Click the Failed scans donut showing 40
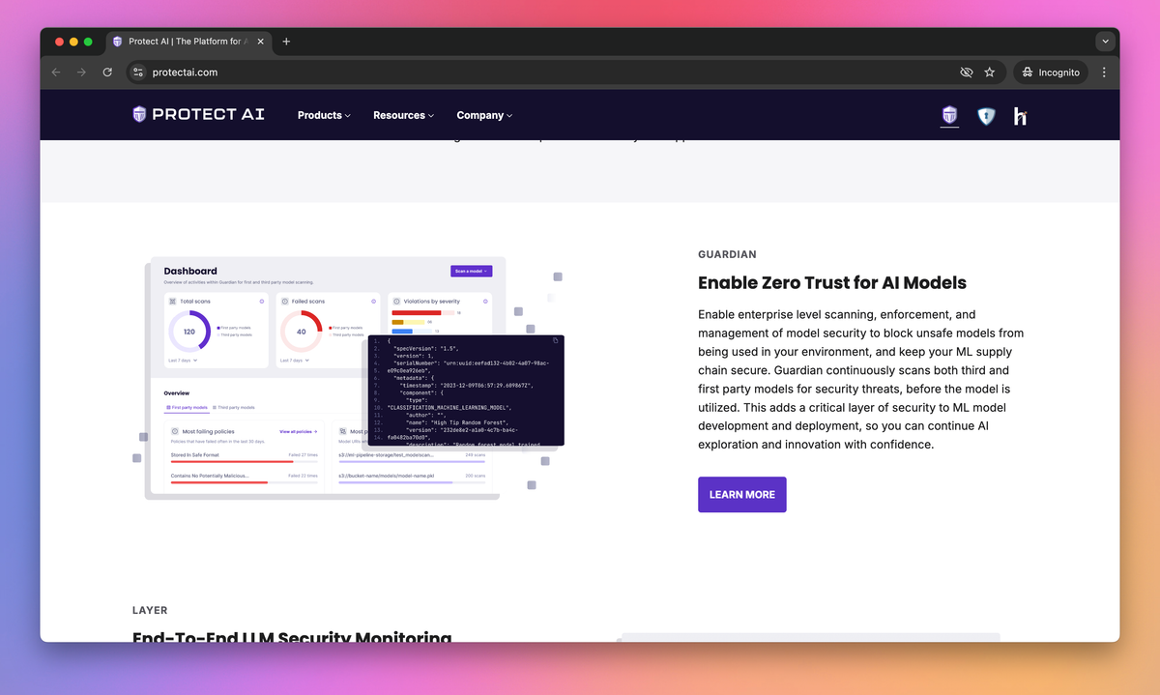The height and width of the screenshot is (695, 1160). point(301,332)
